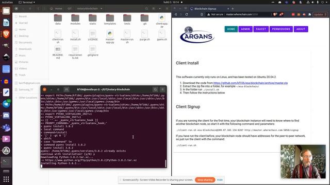This screenshot has width=330, height=185.
Task: Click the browser address bar URL
Action: [x=242, y=14]
